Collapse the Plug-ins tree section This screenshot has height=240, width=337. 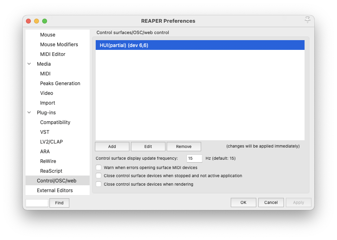click(x=29, y=112)
